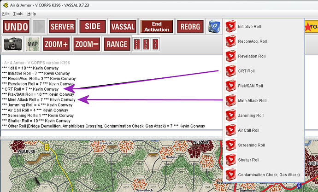Select Recon/Acq. Roll from the dice menu

pos(264,41)
